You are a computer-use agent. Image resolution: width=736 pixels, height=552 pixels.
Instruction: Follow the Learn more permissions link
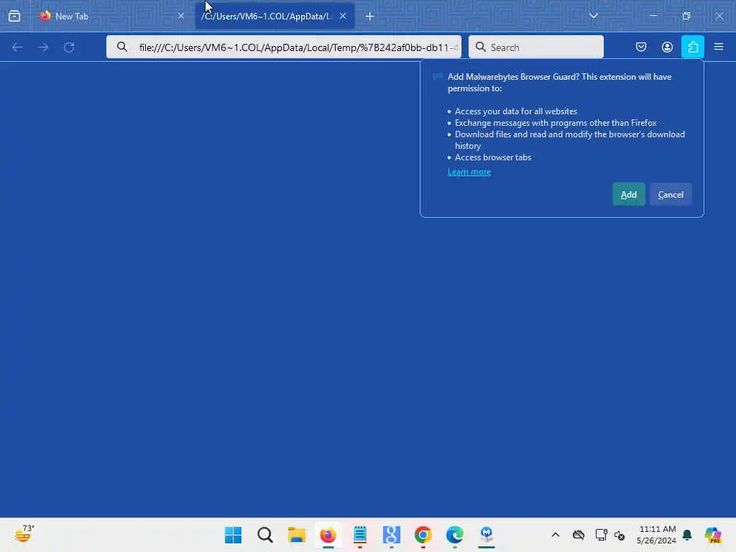[469, 172]
